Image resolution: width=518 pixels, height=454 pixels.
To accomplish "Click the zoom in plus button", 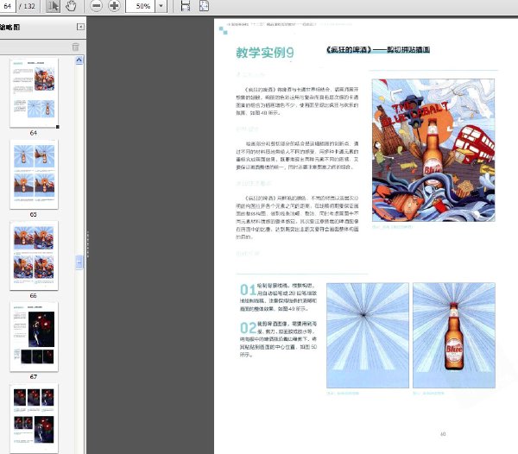I will point(114,6).
